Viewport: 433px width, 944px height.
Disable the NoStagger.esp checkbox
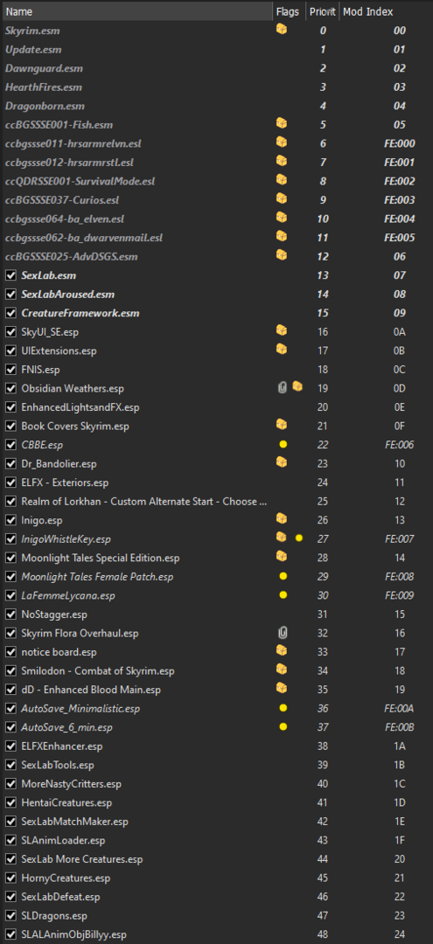pos(10,614)
